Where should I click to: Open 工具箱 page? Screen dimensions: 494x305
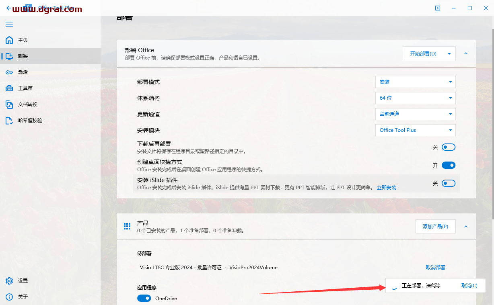click(50, 88)
